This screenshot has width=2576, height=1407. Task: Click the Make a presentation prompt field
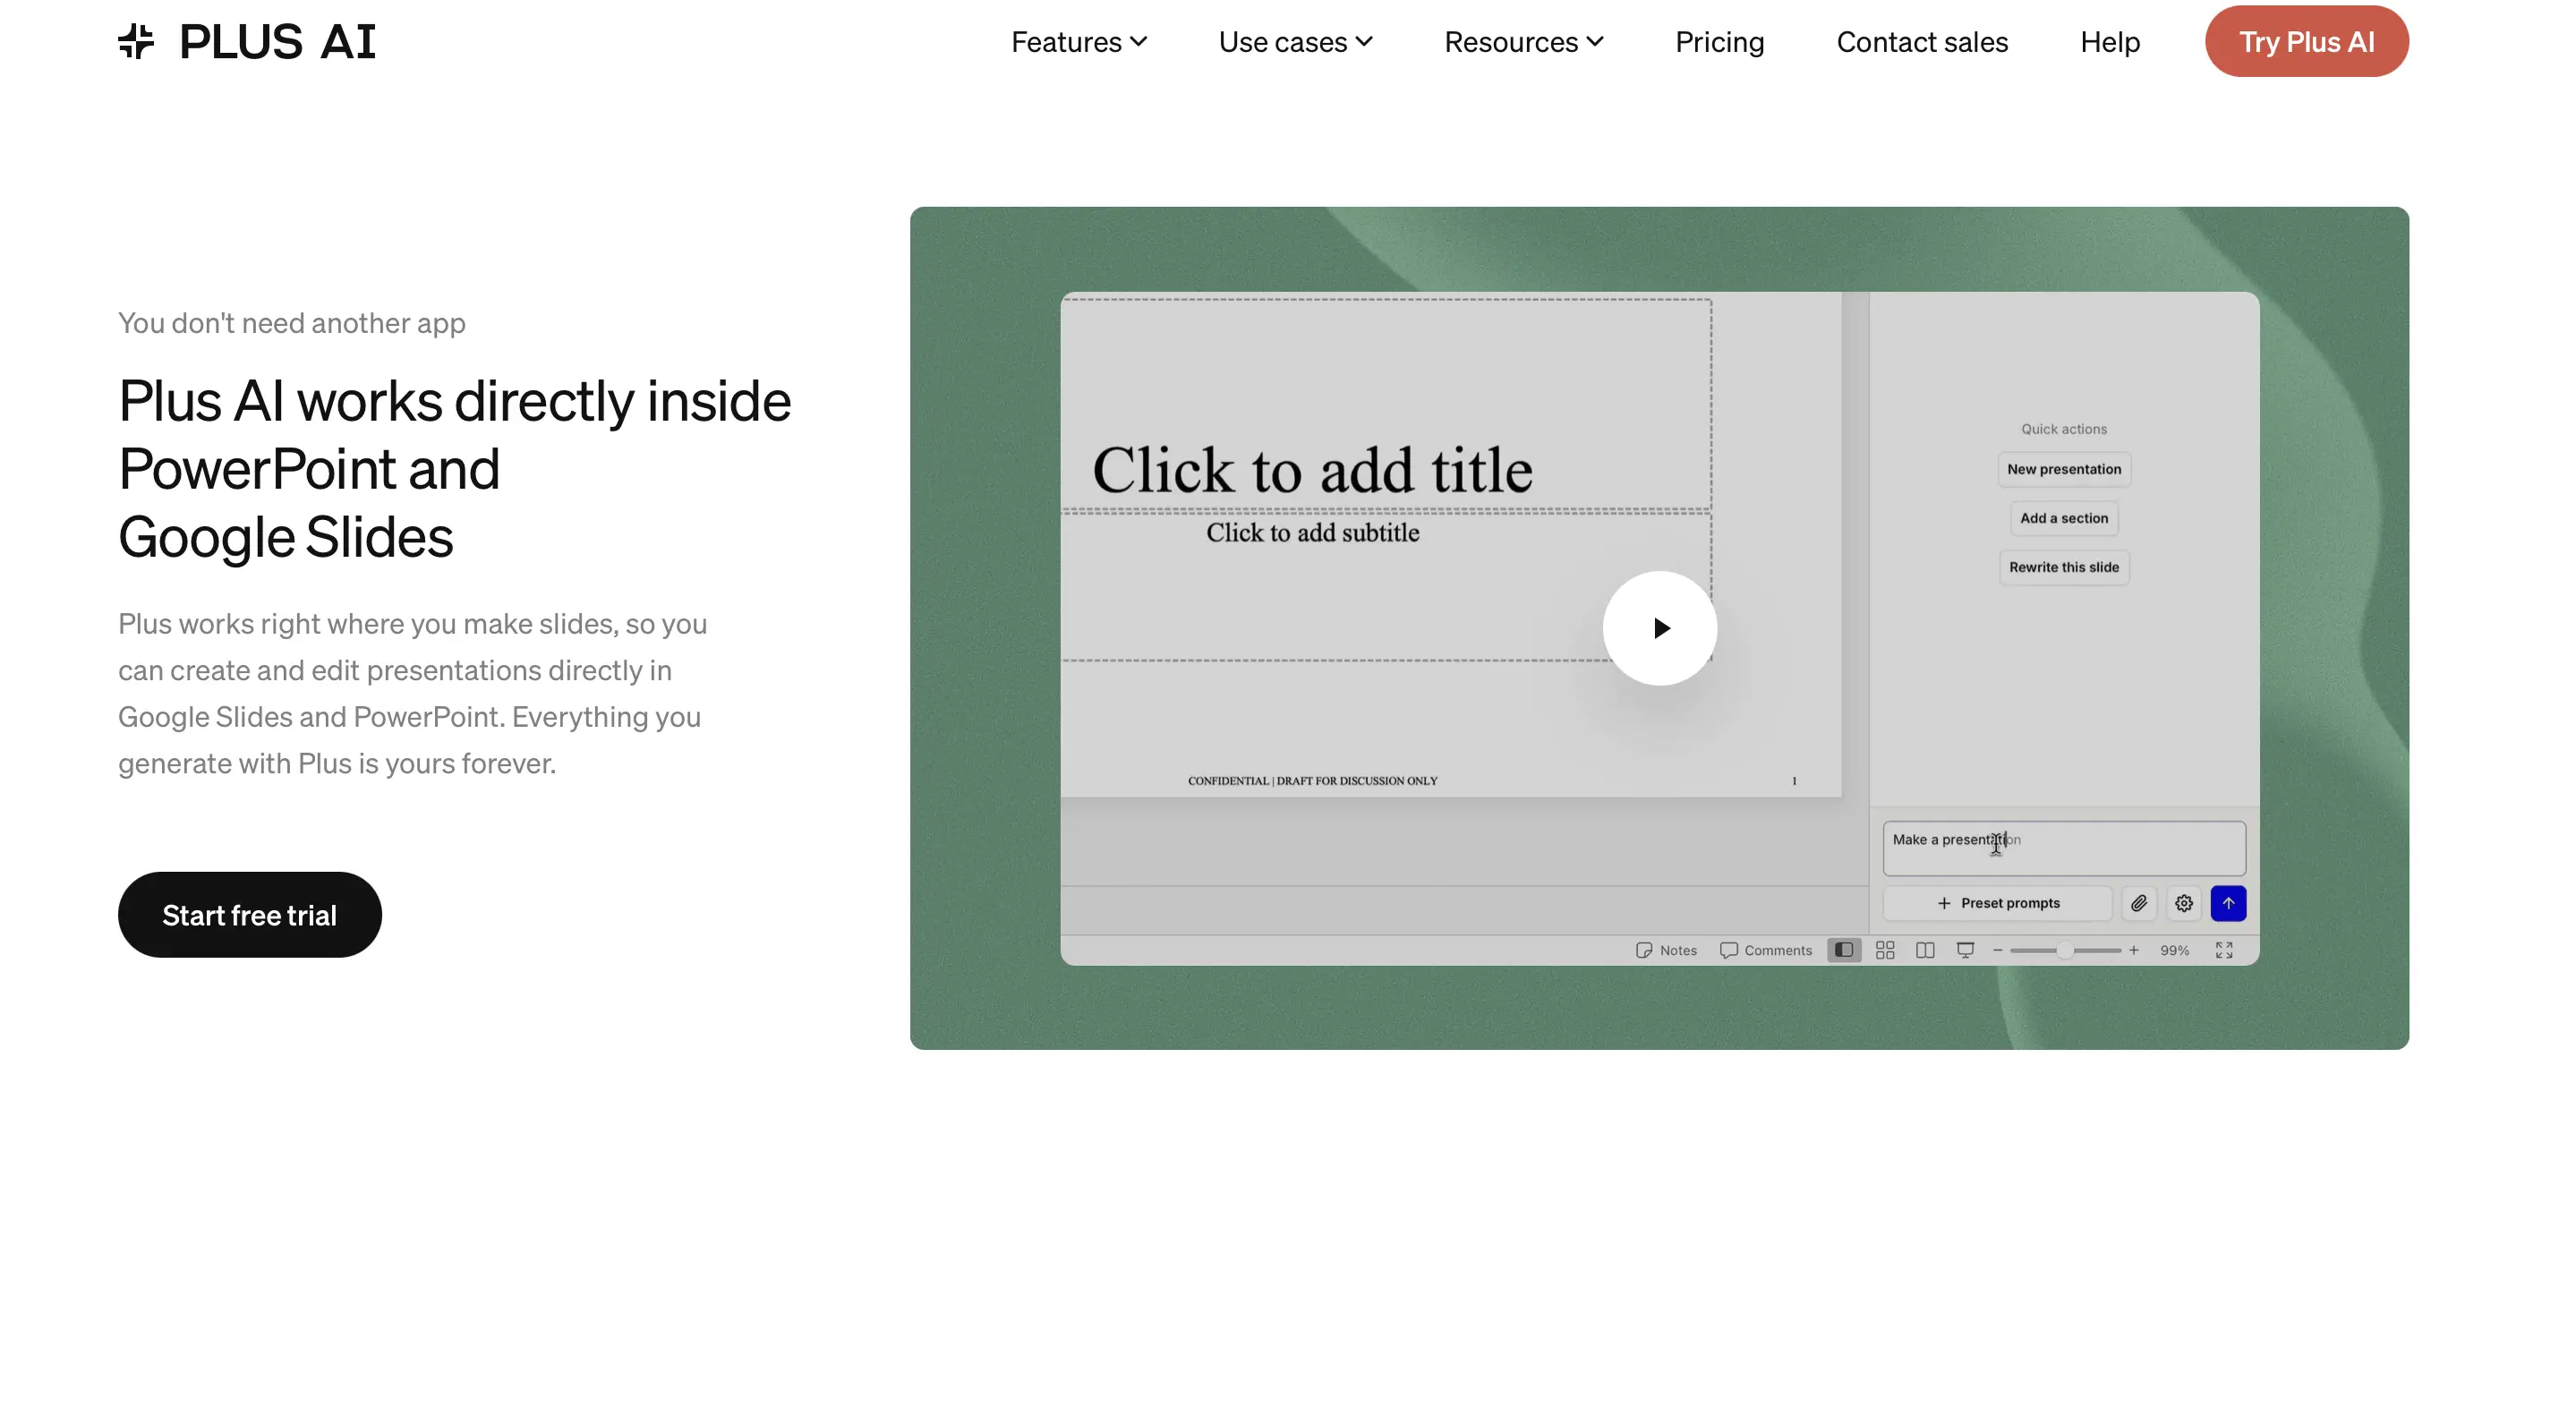point(2064,848)
